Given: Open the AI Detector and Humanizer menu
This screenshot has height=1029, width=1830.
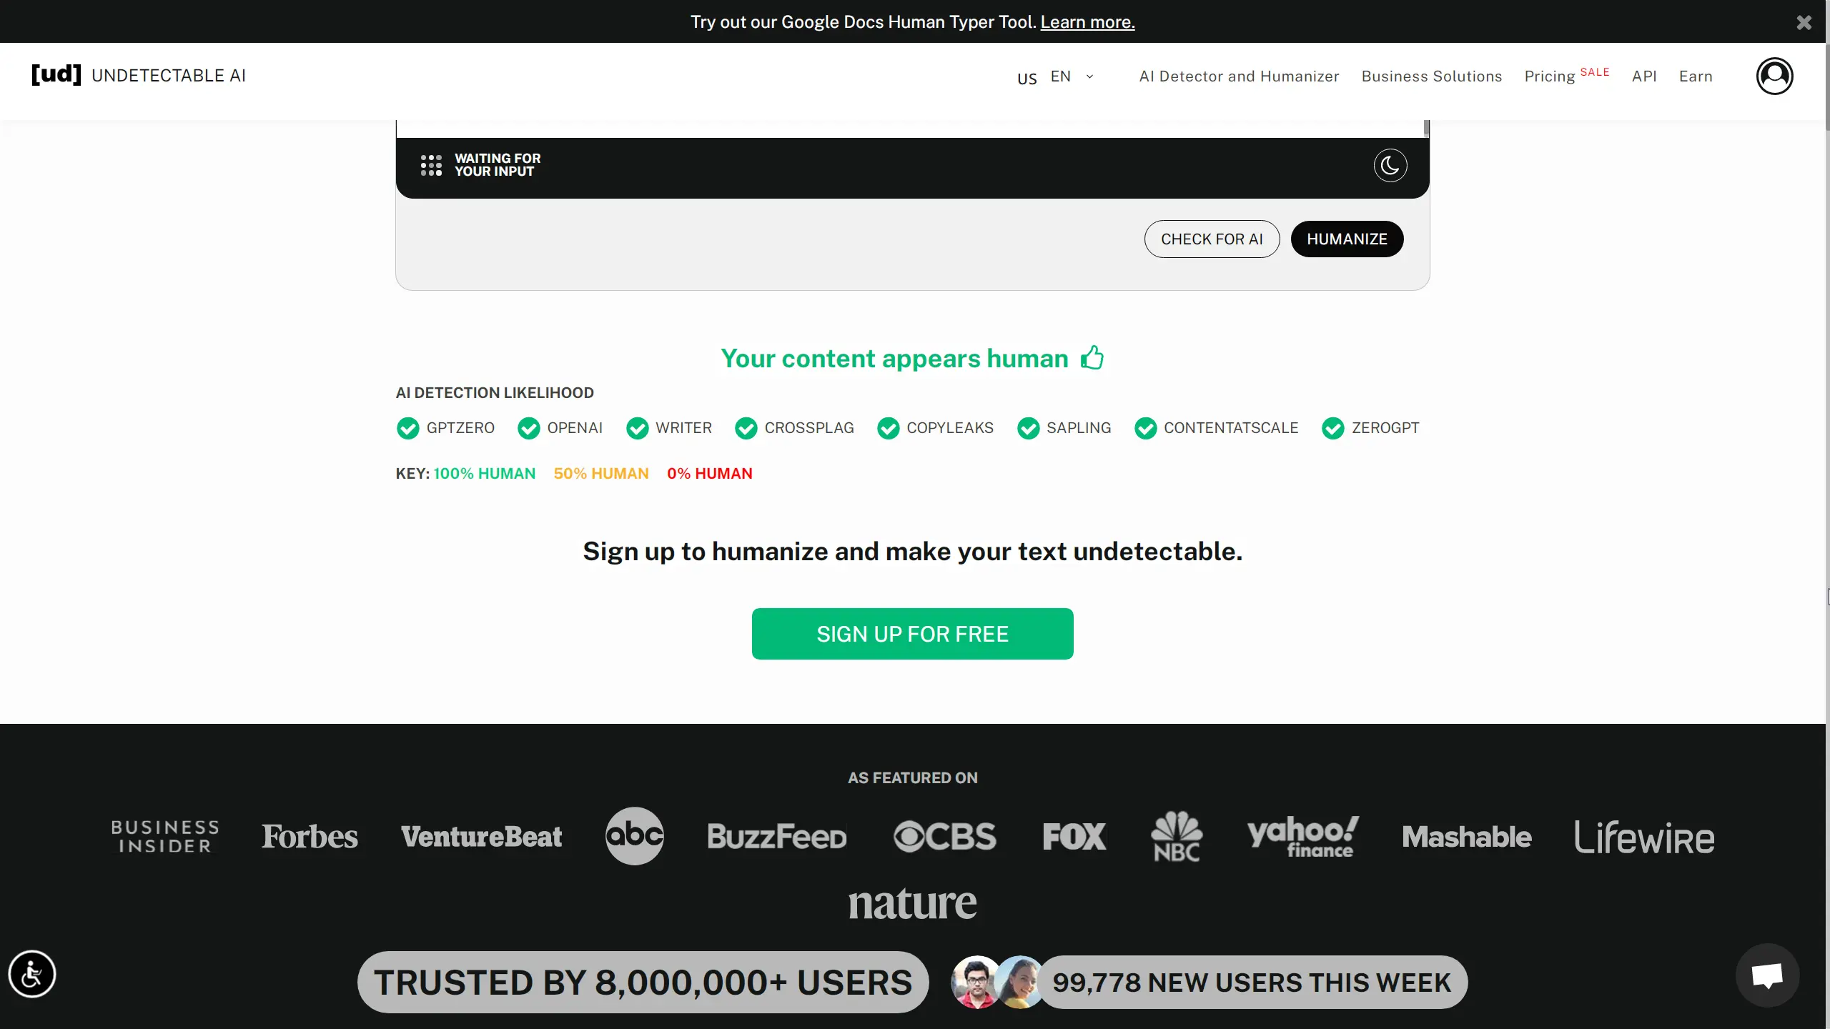Looking at the screenshot, I should [x=1239, y=76].
